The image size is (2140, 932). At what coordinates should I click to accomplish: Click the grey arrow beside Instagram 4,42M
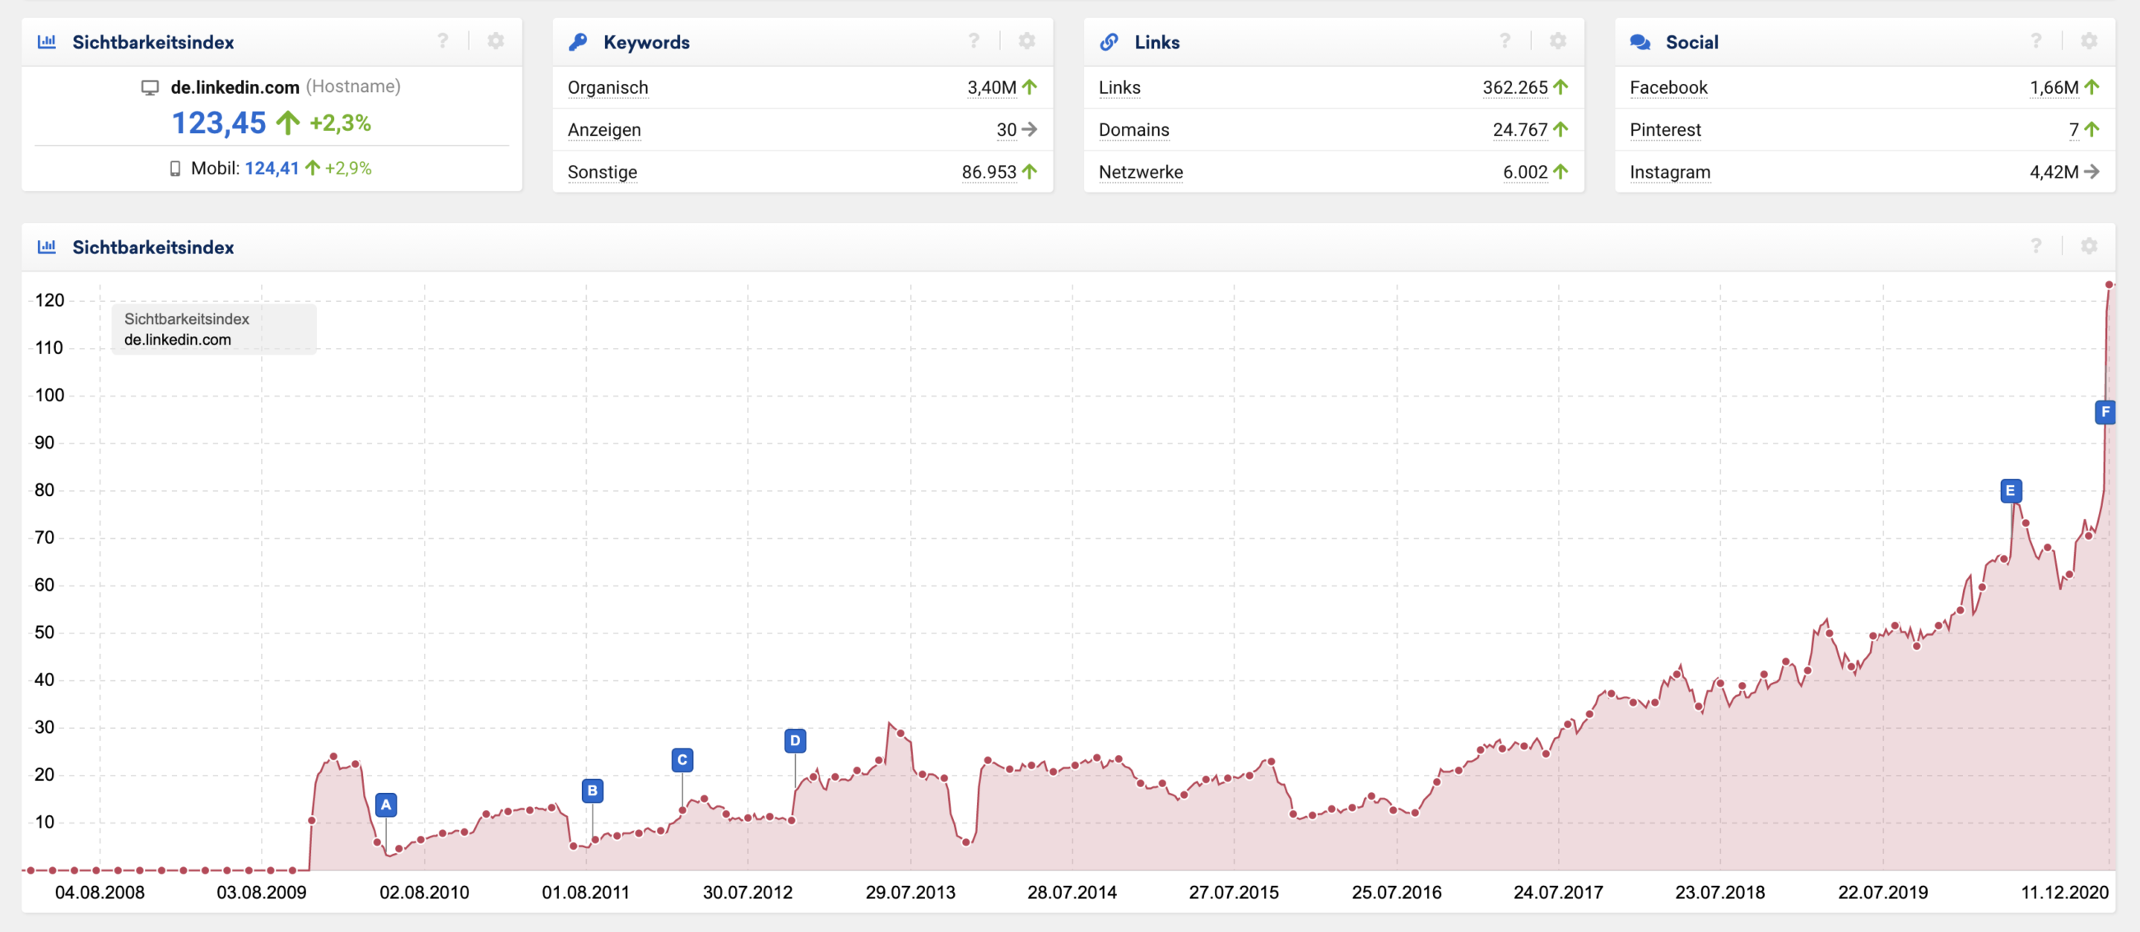point(2091,172)
